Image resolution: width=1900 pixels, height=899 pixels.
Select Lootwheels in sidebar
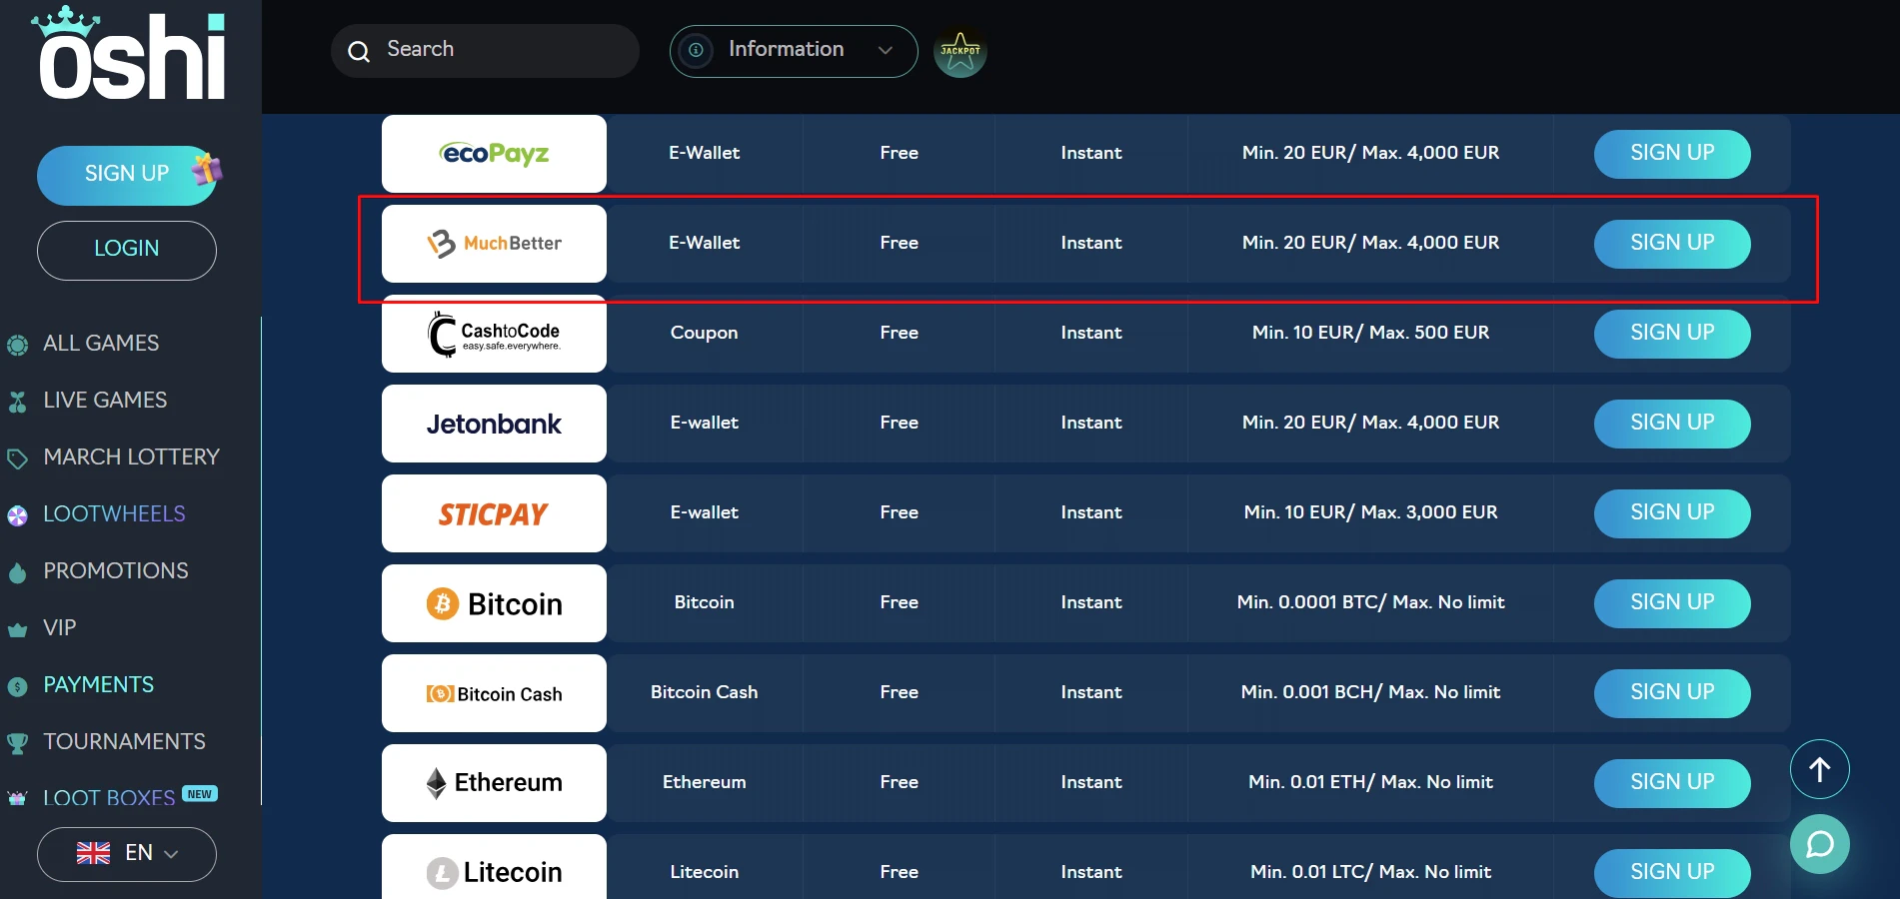pos(114,513)
